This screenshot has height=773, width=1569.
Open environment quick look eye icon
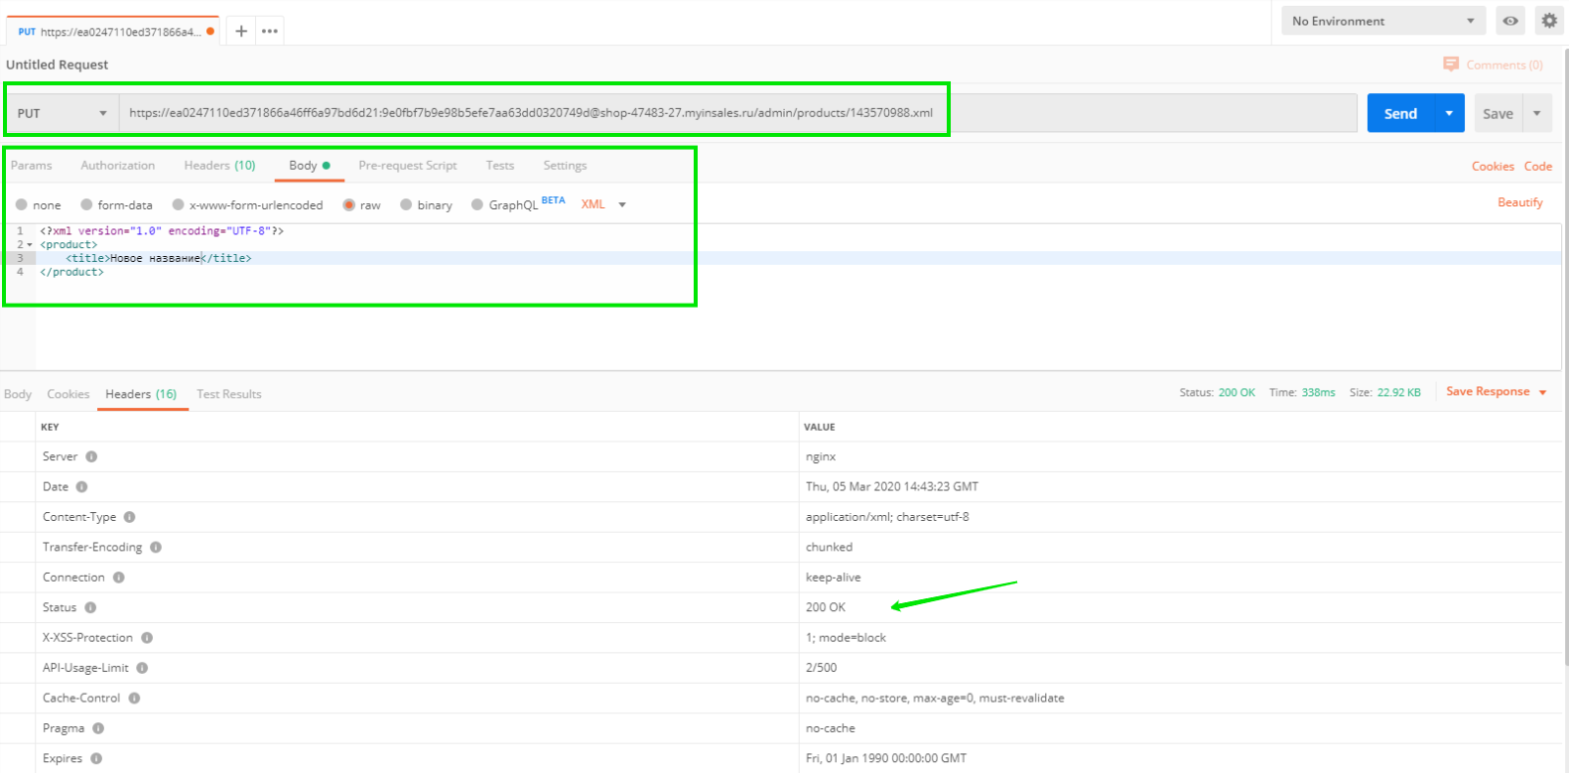(1509, 21)
